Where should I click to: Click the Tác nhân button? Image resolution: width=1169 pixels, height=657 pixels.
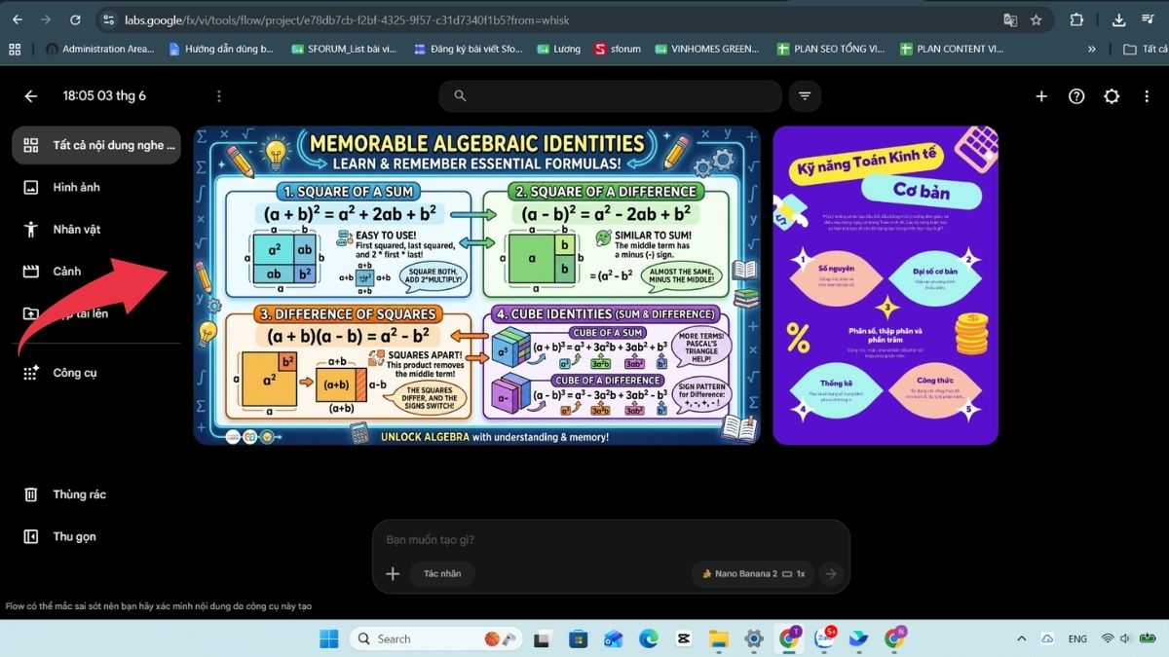(442, 574)
